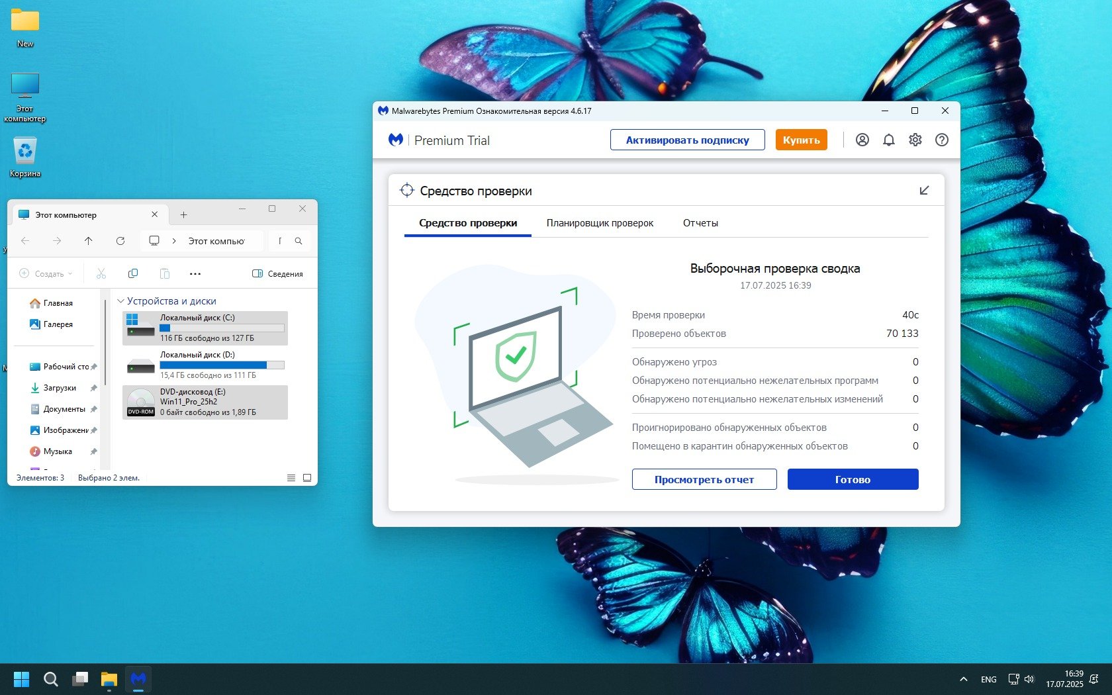
Task: Open taskbar Search
Action: pyautogui.click(x=51, y=679)
